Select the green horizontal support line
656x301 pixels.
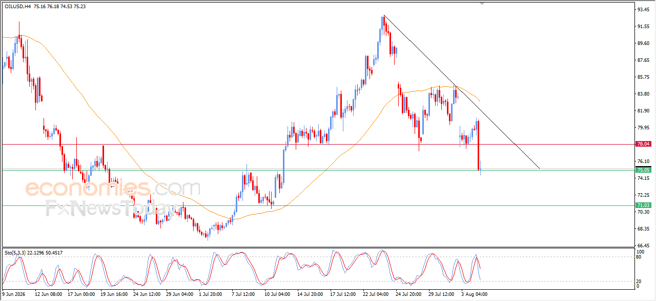(x=318, y=205)
